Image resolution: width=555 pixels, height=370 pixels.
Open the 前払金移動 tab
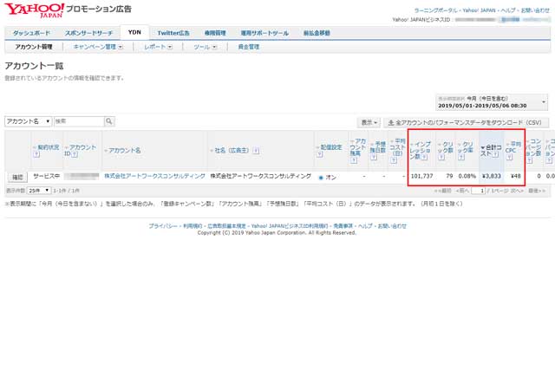tap(317, 33)
